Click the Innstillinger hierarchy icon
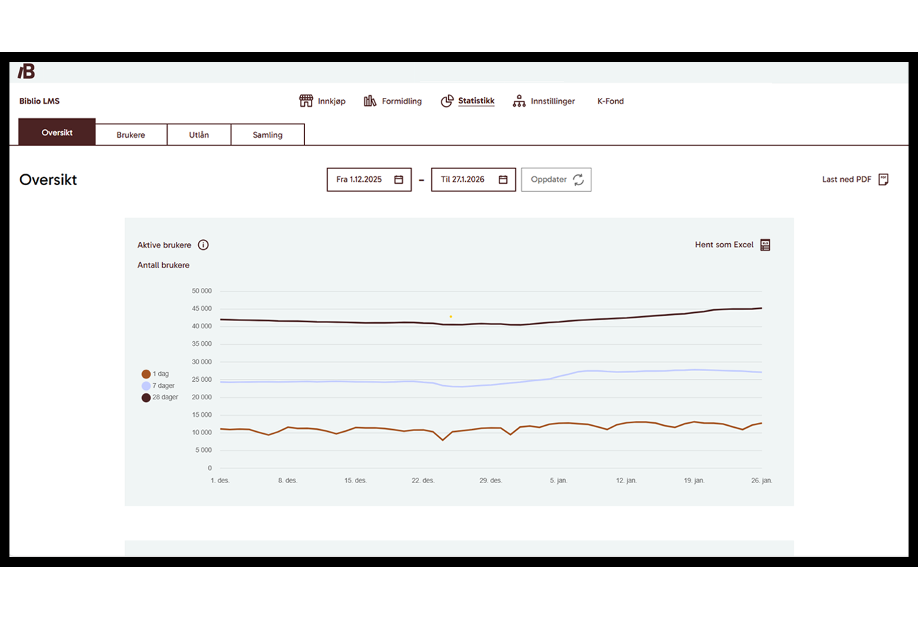Viewport: 918px width, 619px height. tap(518, 101)
